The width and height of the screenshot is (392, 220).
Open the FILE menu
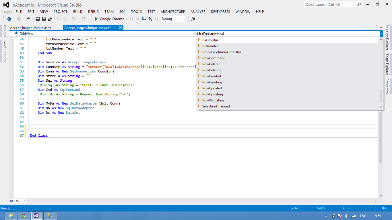(x=19, y=12)
